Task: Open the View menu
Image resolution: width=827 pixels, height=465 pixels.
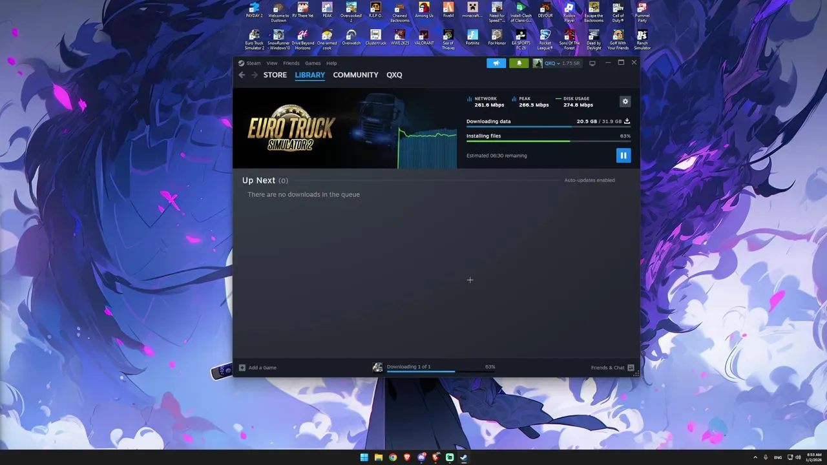Action: click(272, 63)
